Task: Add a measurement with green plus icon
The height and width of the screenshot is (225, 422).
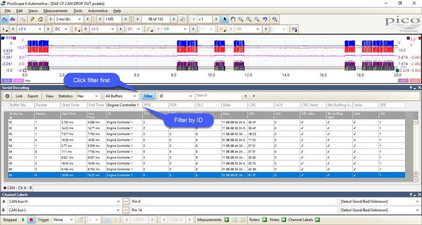Action: point(227,220)
